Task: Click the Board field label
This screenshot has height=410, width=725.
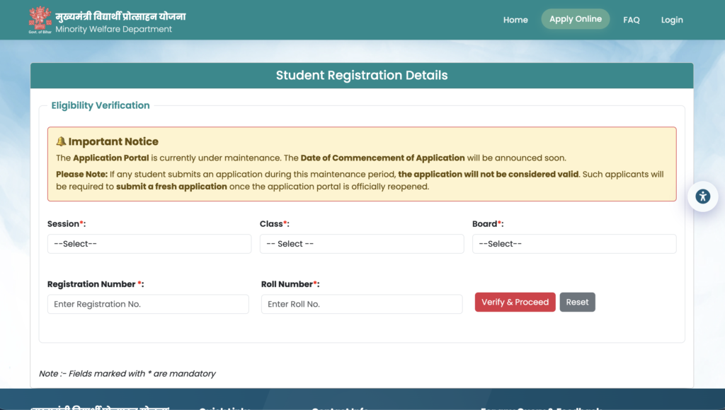Action: [x=488, y=224]
